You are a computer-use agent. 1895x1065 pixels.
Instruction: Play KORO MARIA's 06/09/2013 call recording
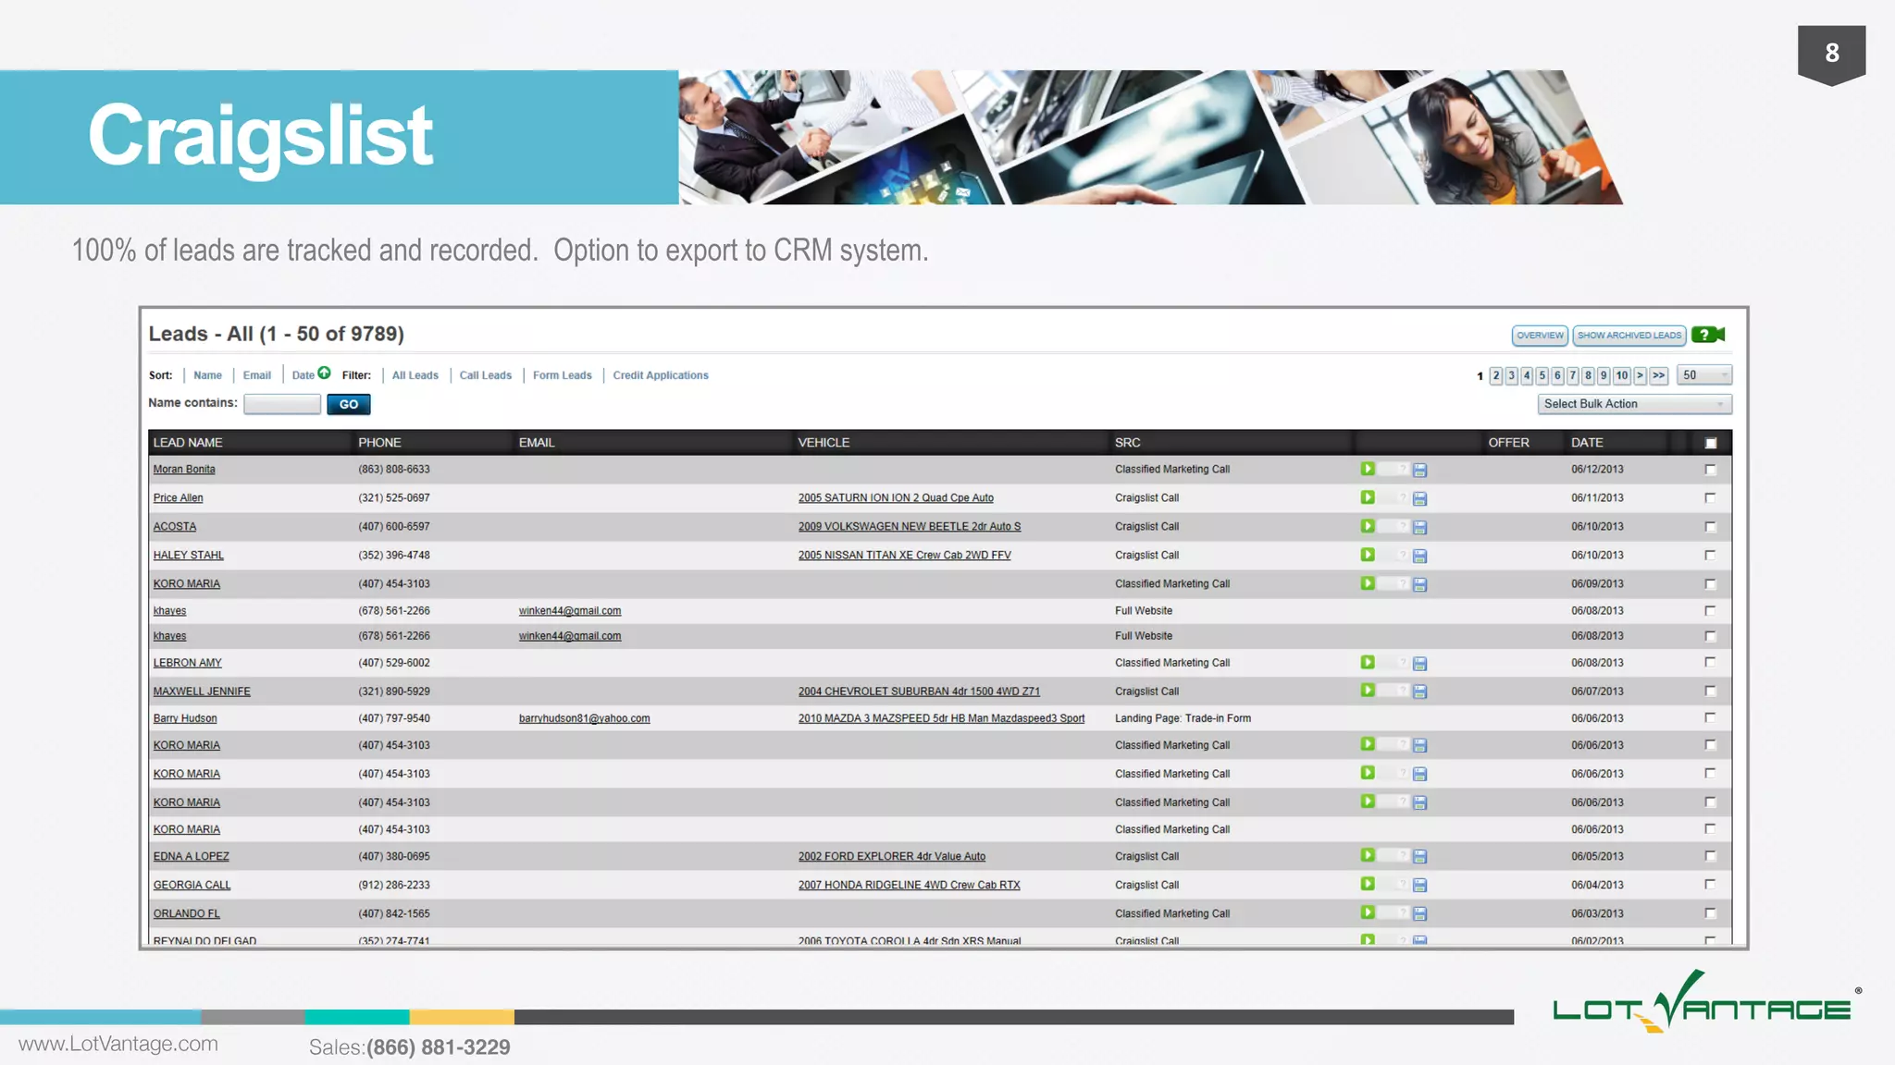1368,583
